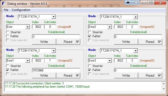
Task: Click the up-arrow button in title bar
Action: [x=128, y=2]
